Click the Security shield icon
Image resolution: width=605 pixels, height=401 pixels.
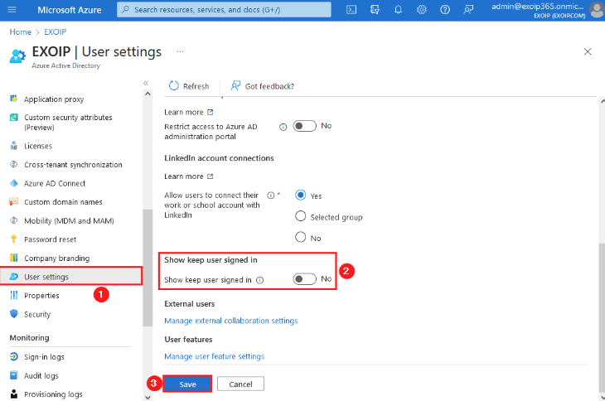[14, 314]
